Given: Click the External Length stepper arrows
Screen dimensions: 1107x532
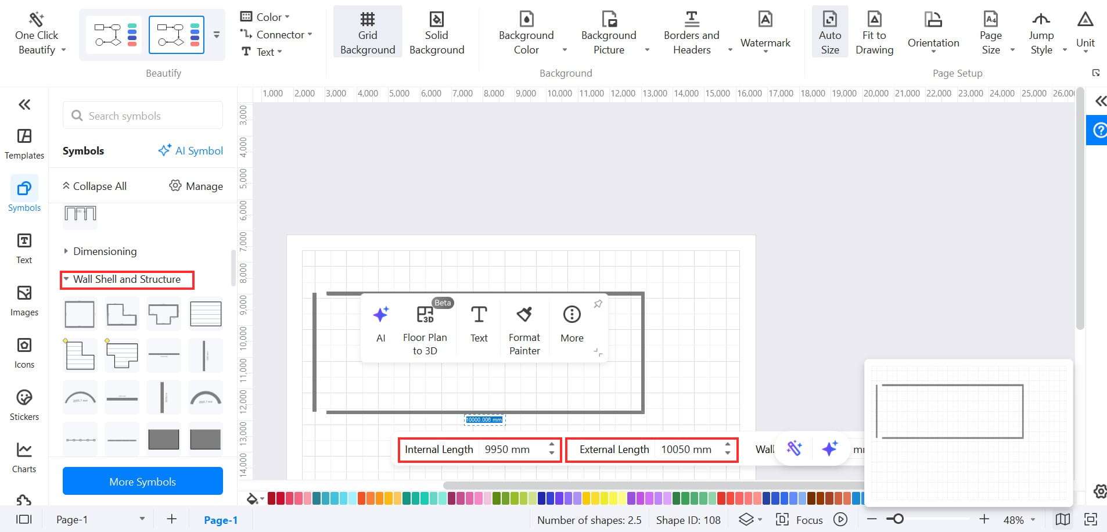Looking at the screenshot, I should tap(728, 449).
